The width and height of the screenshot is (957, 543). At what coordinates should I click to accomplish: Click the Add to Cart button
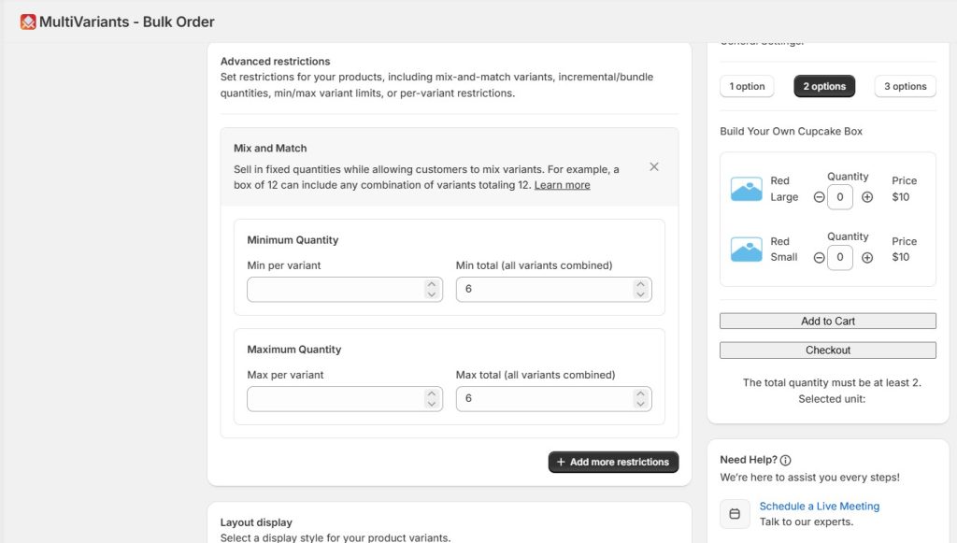tap(827, 321)
